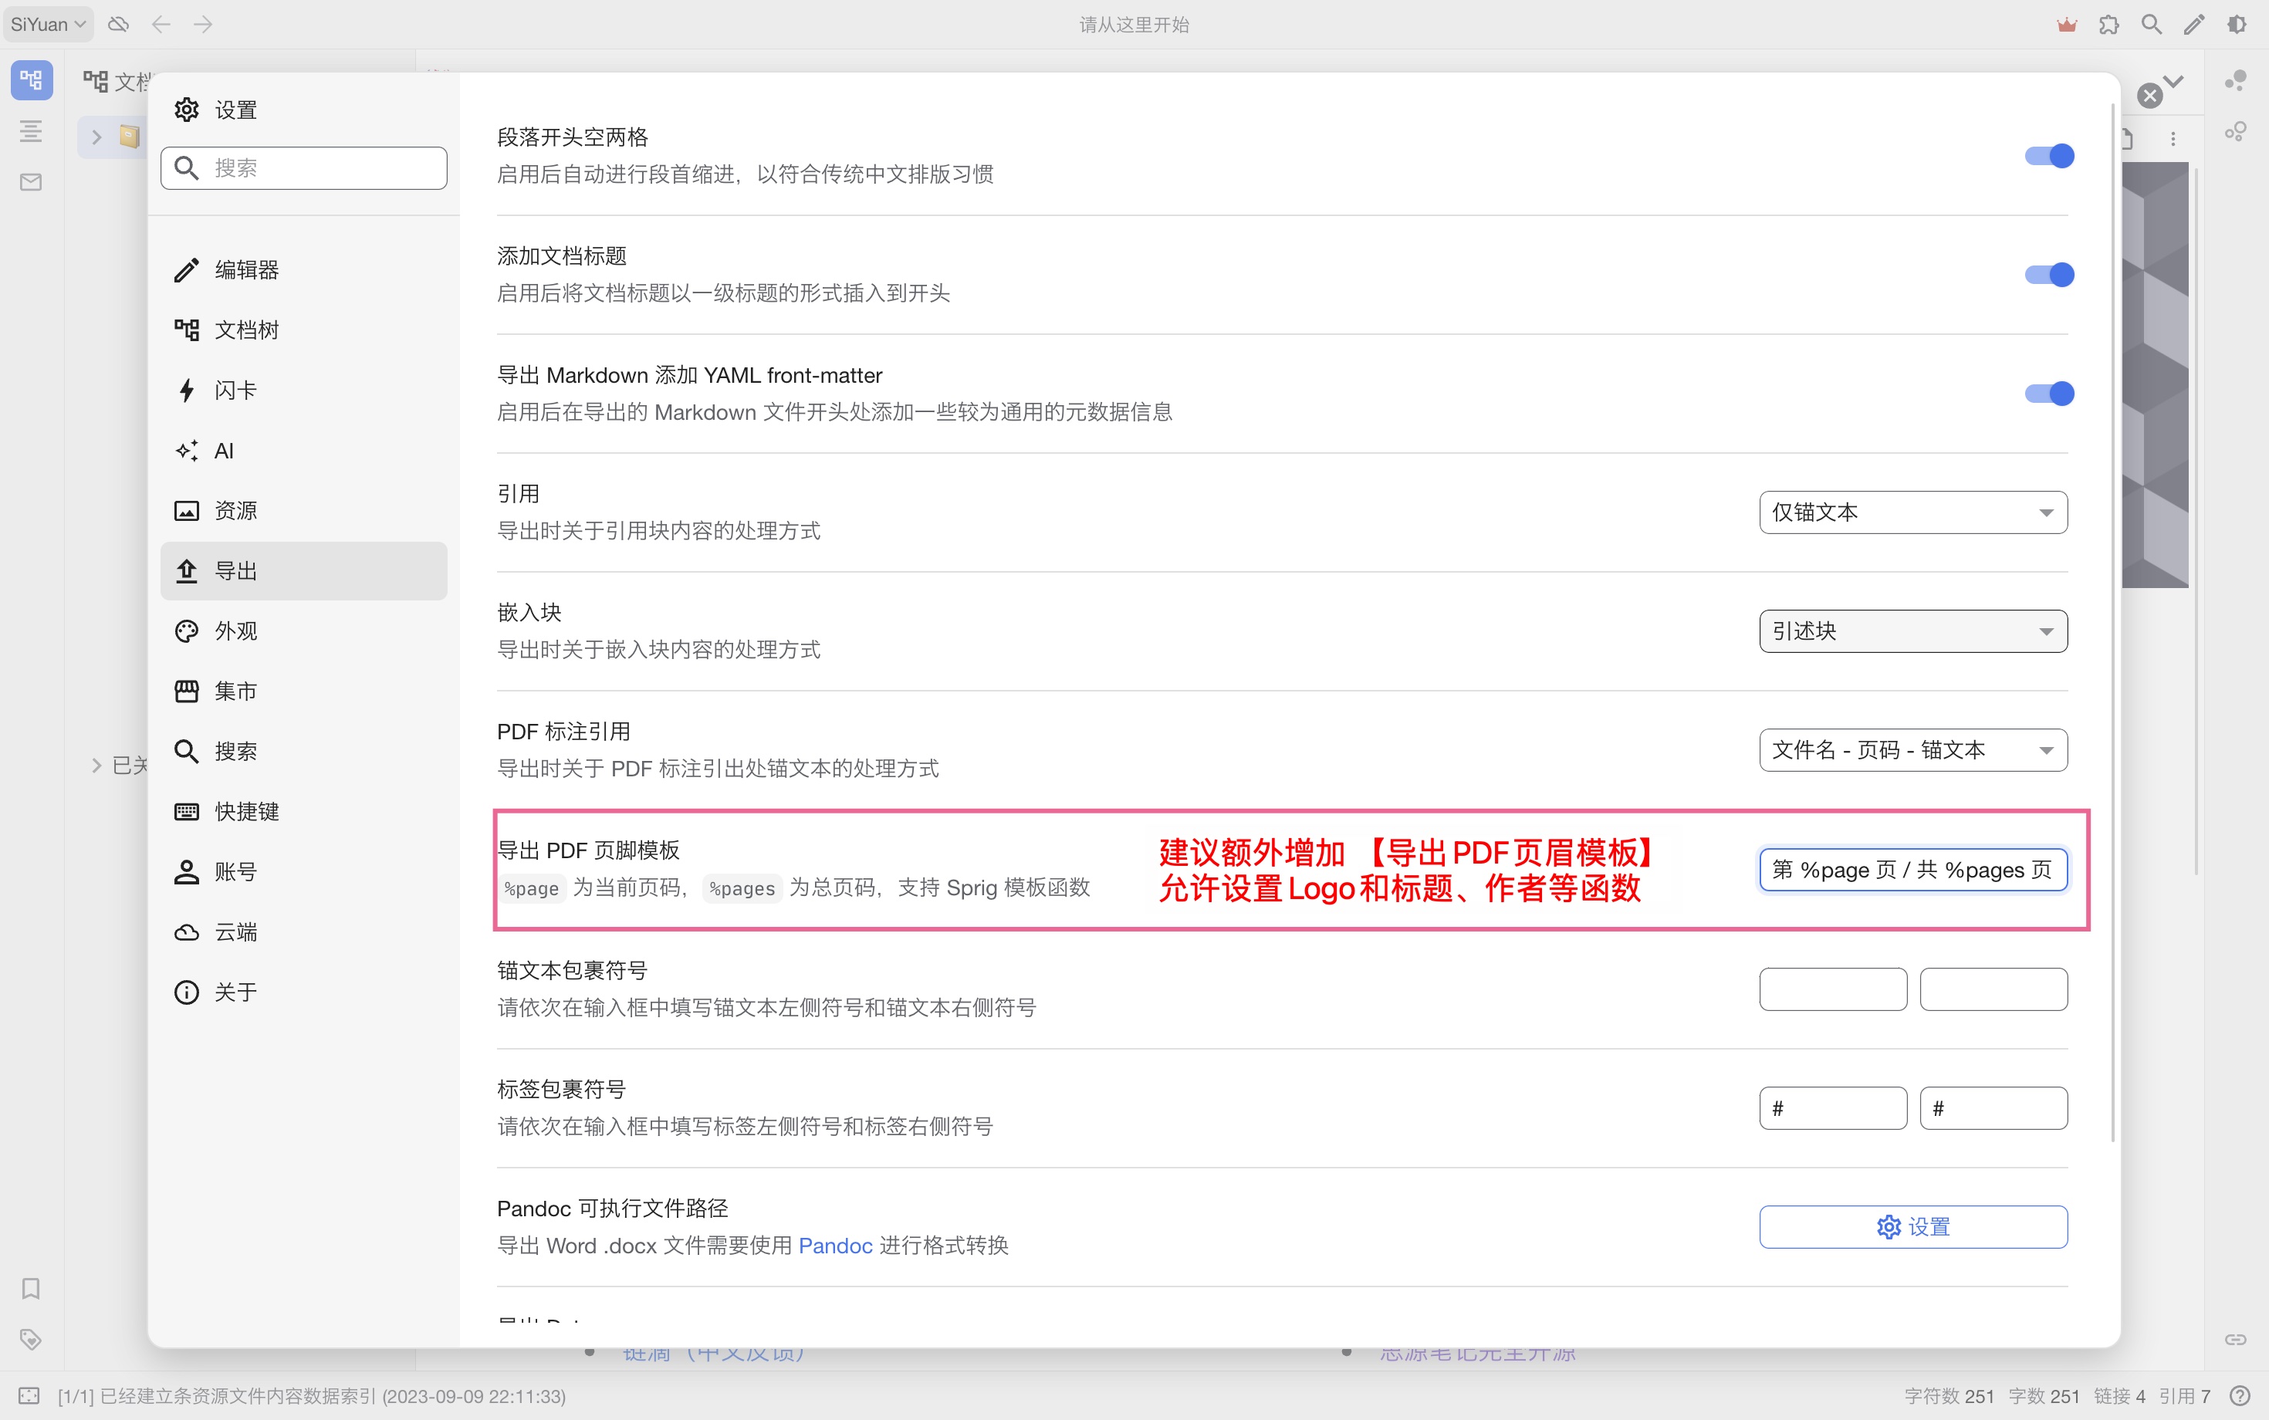Image resolution: width=2269 pixels, height=1420 pixels.
Task: Switch to the 账号 settings tab
Action: 235,871
